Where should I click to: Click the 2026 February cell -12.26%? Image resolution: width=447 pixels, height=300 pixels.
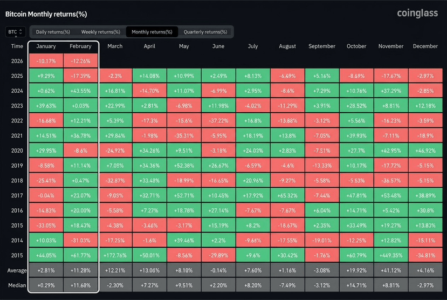[80, 61]
